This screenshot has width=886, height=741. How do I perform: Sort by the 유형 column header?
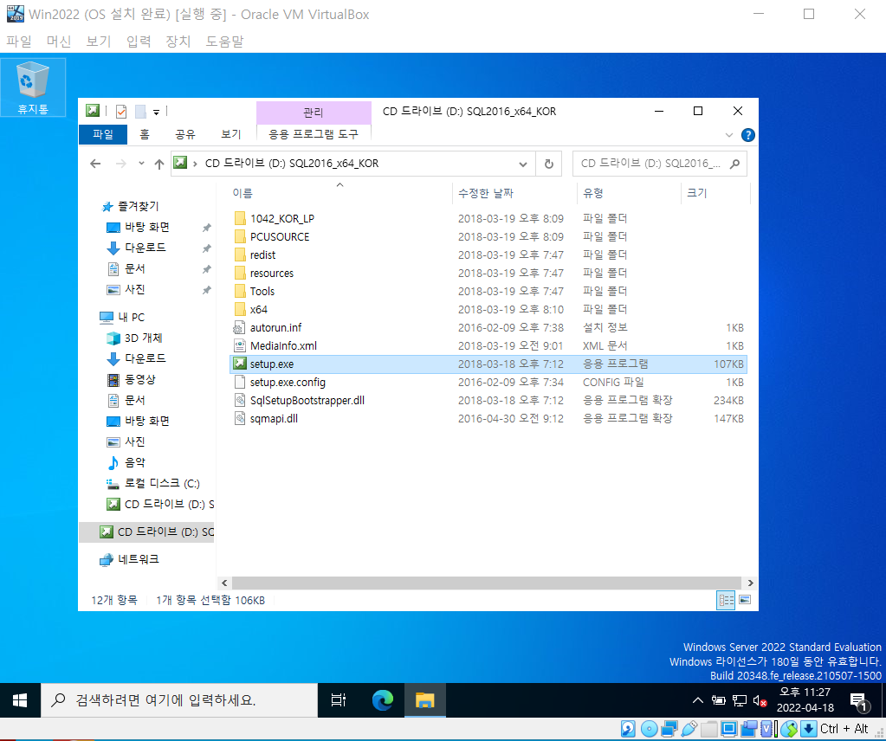click(x=629, y=193)
